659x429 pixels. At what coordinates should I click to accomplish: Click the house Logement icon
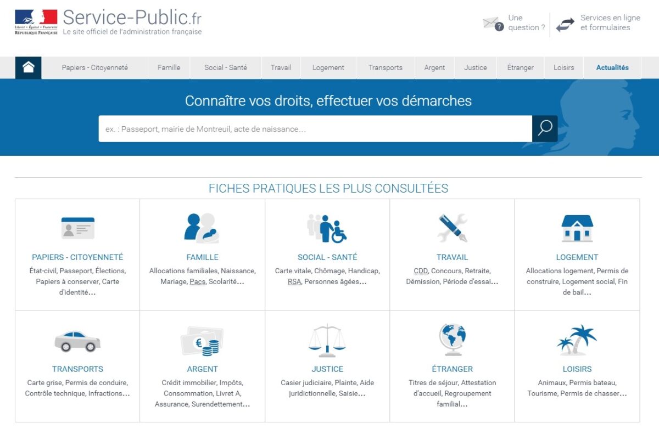point(577,228)
